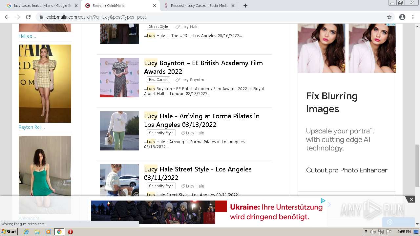
Task: Close the bottom Ukraine banner ad
Action: [x=411, y=199]
